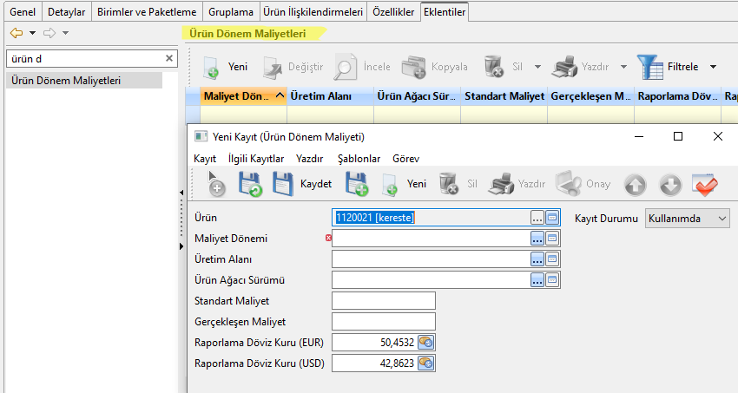The height and width of the screenshot is (393, 738).
Task: Click the red checkmark icon in dialog toolbar
Action: pyautogui.click(x=704, y=184)
